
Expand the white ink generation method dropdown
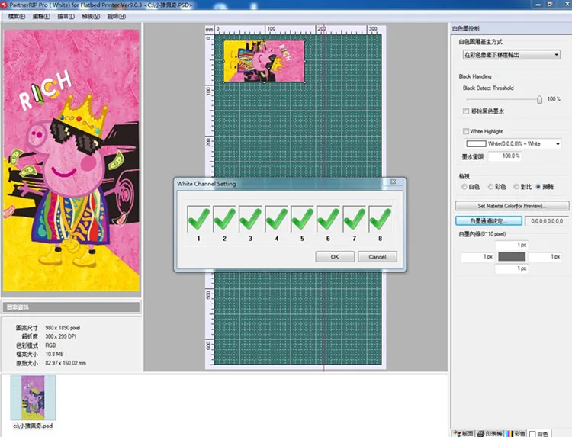[512, 55]
